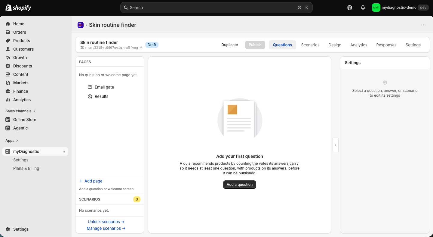Collapse the Settings panel with the arrow
Viewport: 433px width, 237px height.
tap(336, 145)
